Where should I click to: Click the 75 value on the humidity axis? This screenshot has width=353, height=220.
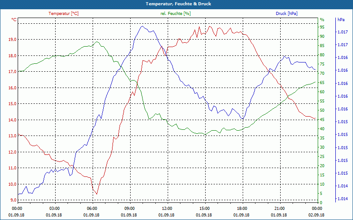322,64
